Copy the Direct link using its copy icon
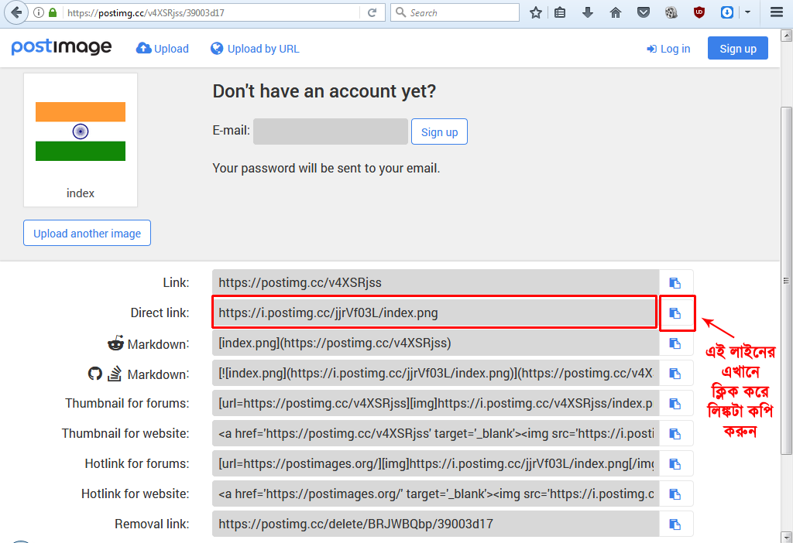Image resolution: width=793 pixels, height=543 pixels. click(x=675, y=313)
